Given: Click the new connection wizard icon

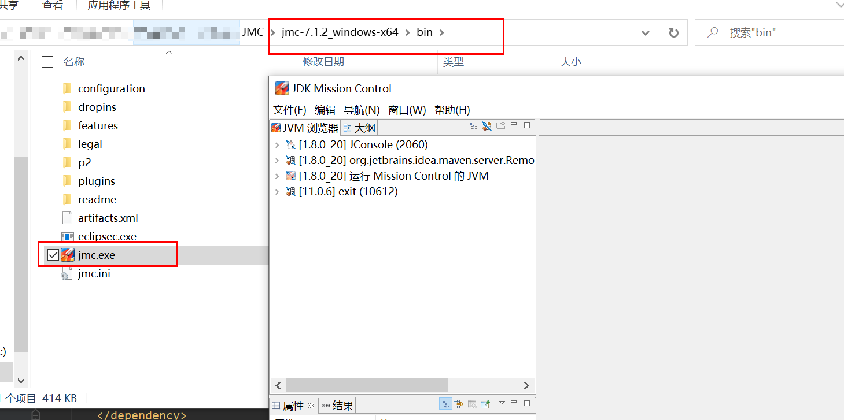Looking at the screenshot, I should click(x=487, y=125).
